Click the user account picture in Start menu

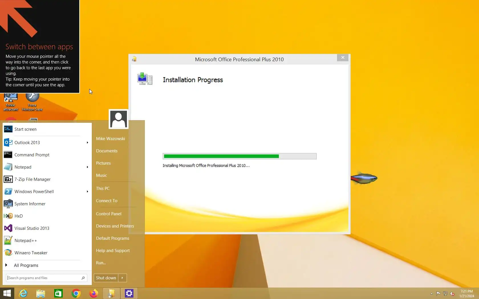click(119, 119)
